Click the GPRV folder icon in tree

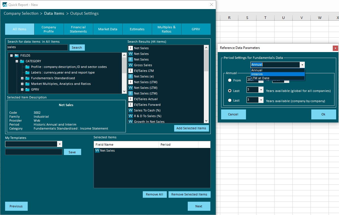tap(27, 89)
